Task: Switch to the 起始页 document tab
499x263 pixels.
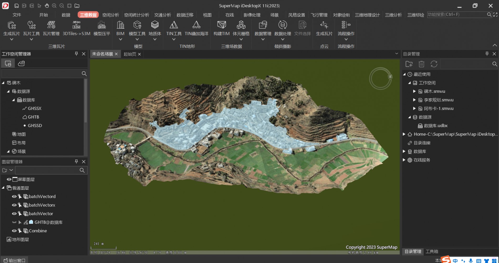Action: 130,54
